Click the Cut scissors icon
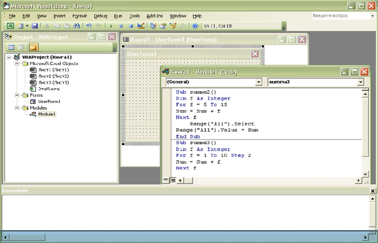 [47, 26]
